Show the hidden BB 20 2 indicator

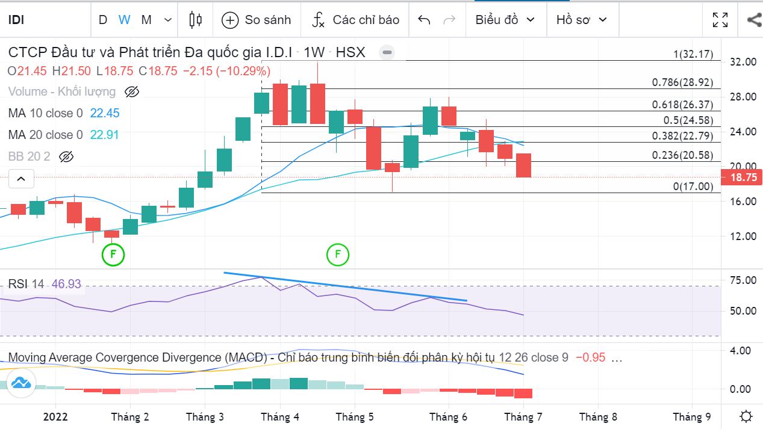tap(66, 157)
